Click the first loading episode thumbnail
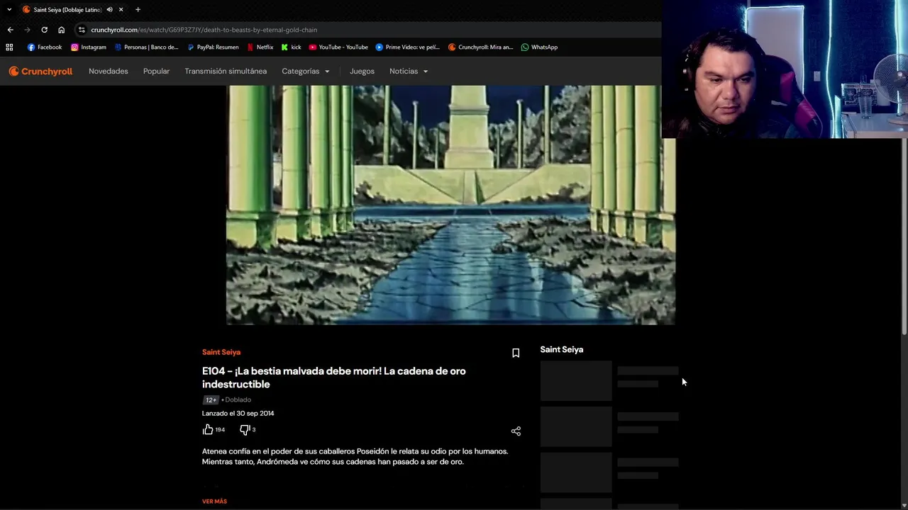The width and height of the screenshot is (908, 510). (x=576, y=381)
